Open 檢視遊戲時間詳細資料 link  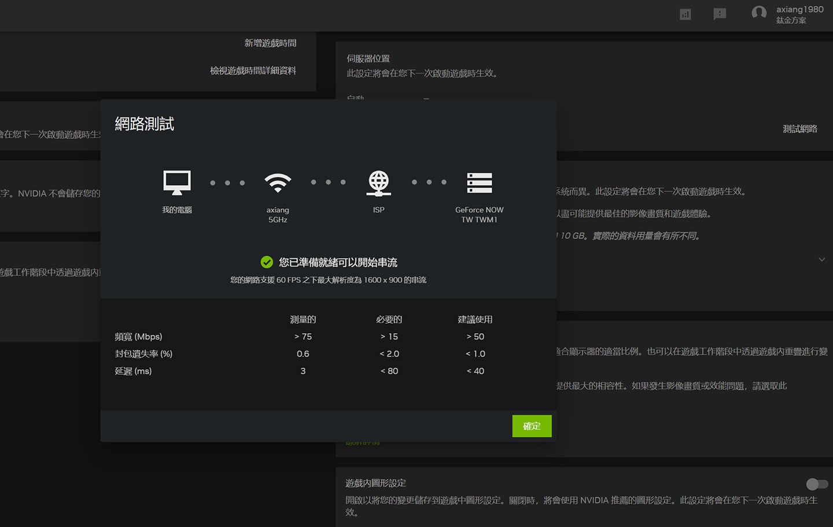(253, 71)
